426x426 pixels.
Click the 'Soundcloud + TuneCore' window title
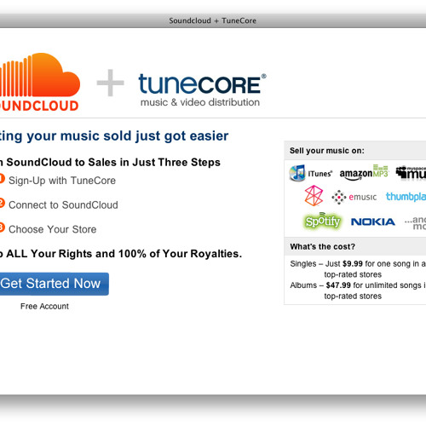click(213, 20)
